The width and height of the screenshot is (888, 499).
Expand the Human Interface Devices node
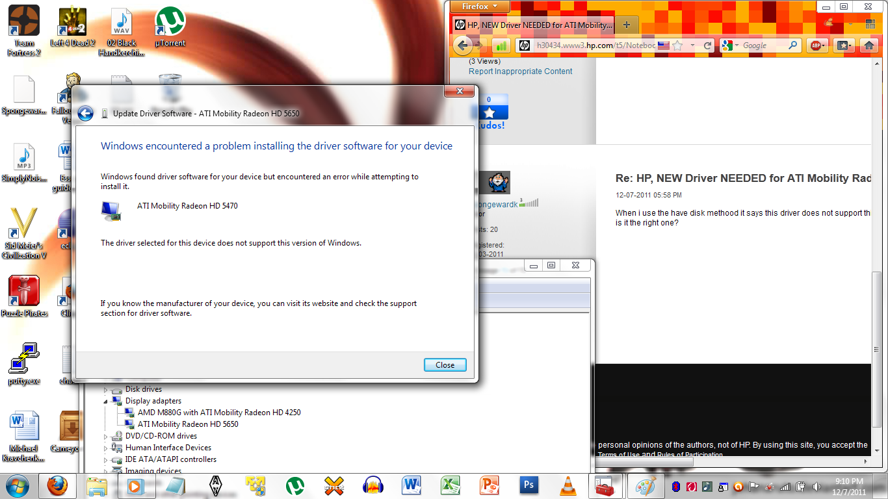pyautogui.click(x=106, y=448)
